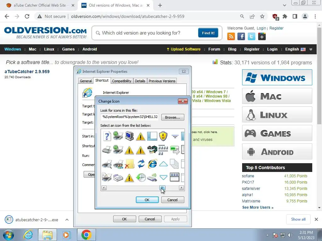
Task: Click the uBlock extension icon in Chrome
Action: pyautogui.click(x=275, y=17)
